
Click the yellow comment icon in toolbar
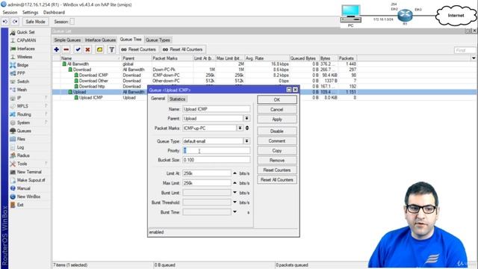pyautogui.click(x=99, y=49)
